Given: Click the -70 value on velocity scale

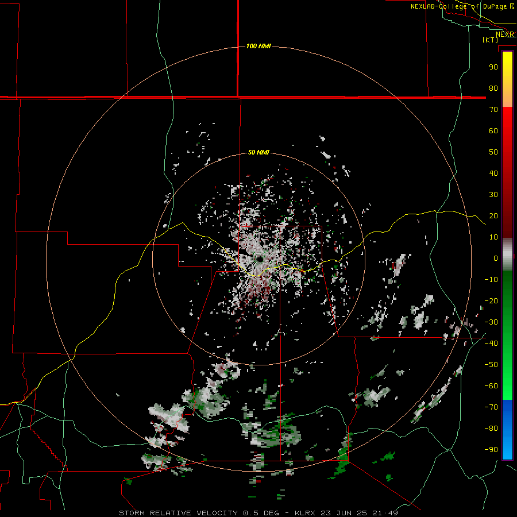Looking at the screenshot, I should pyautogui.click(x=491, y=407).
